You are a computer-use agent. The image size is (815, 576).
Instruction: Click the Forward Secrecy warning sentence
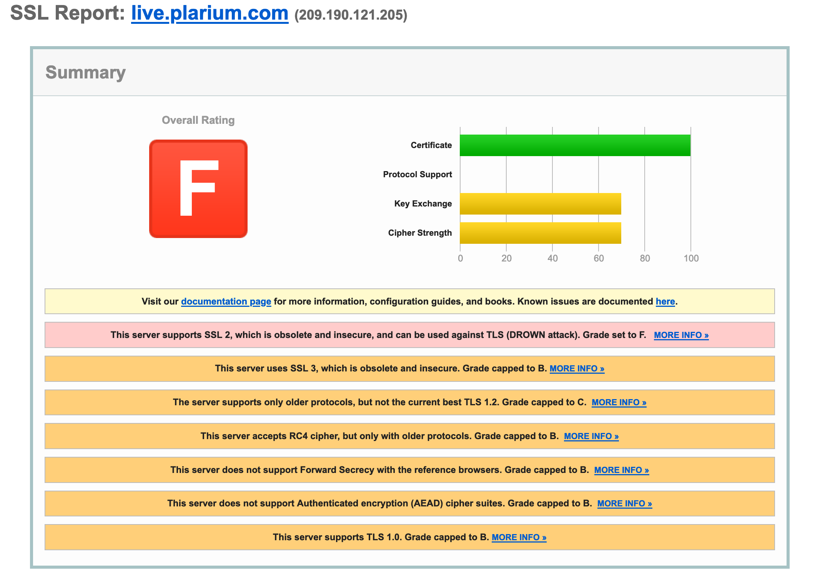tap(380, 470)
